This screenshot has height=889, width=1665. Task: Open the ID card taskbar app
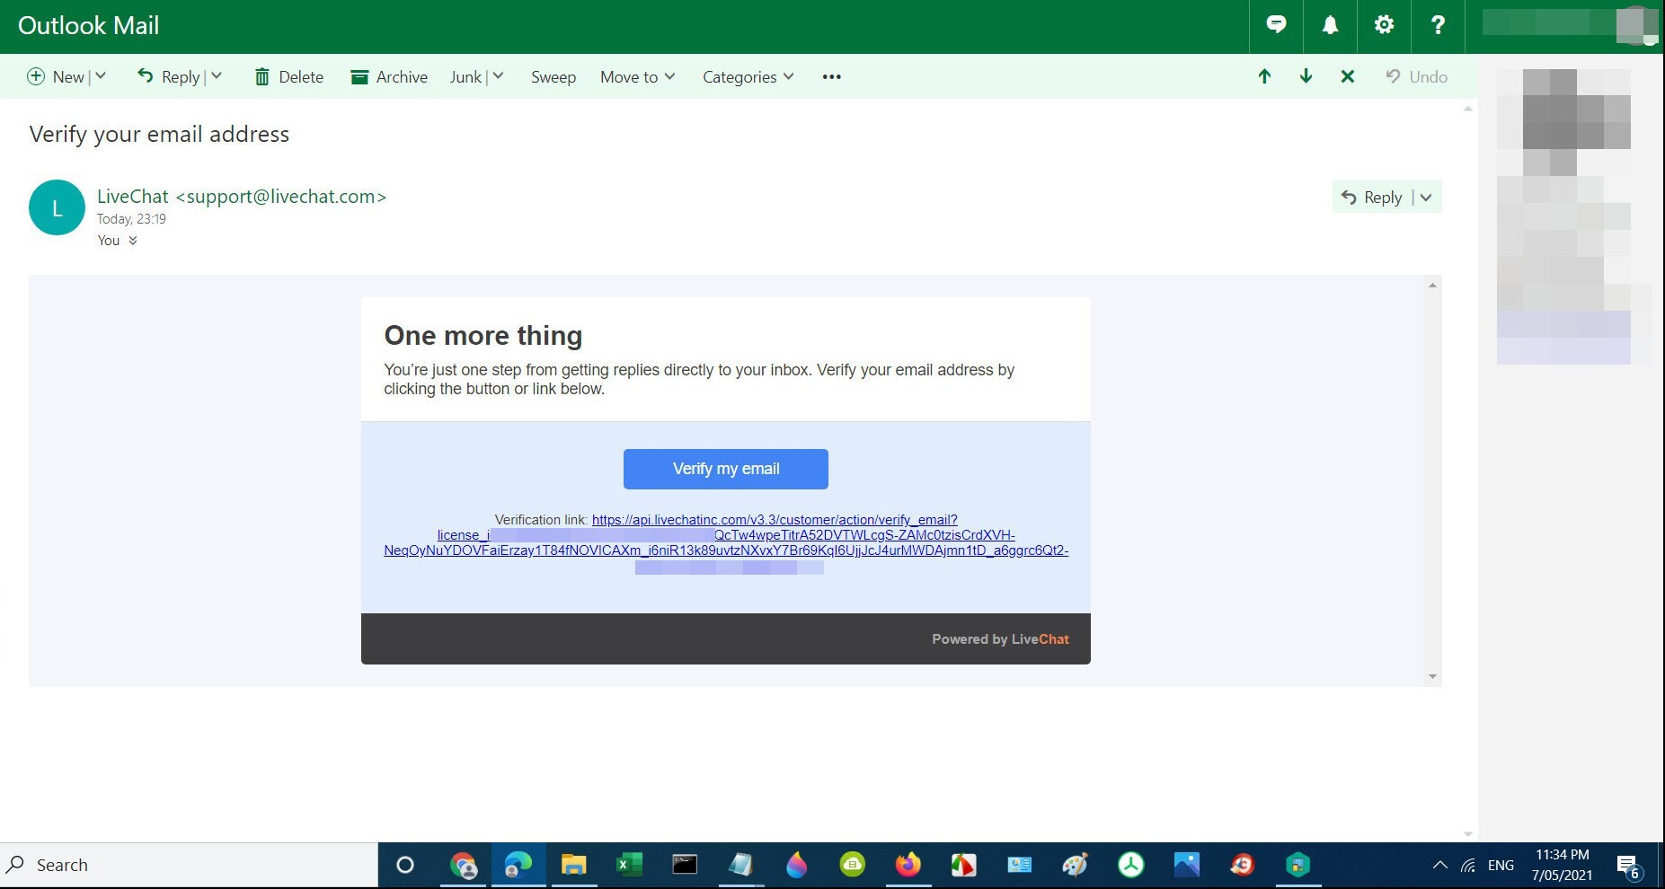[x=1019, y=866]
